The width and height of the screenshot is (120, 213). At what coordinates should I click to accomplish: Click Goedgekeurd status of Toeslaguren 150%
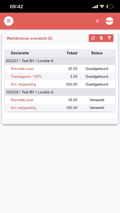pos(97,76)
